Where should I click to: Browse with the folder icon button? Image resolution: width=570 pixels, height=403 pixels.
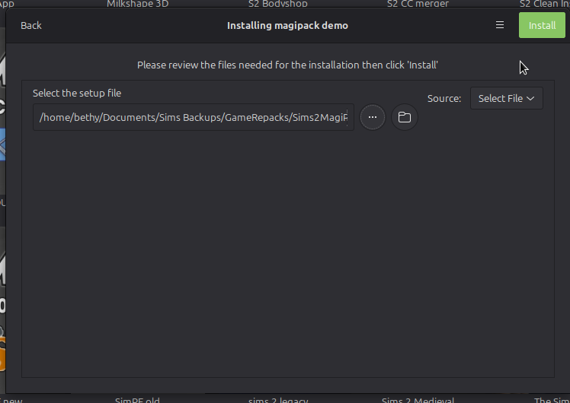tap(404, 117)
